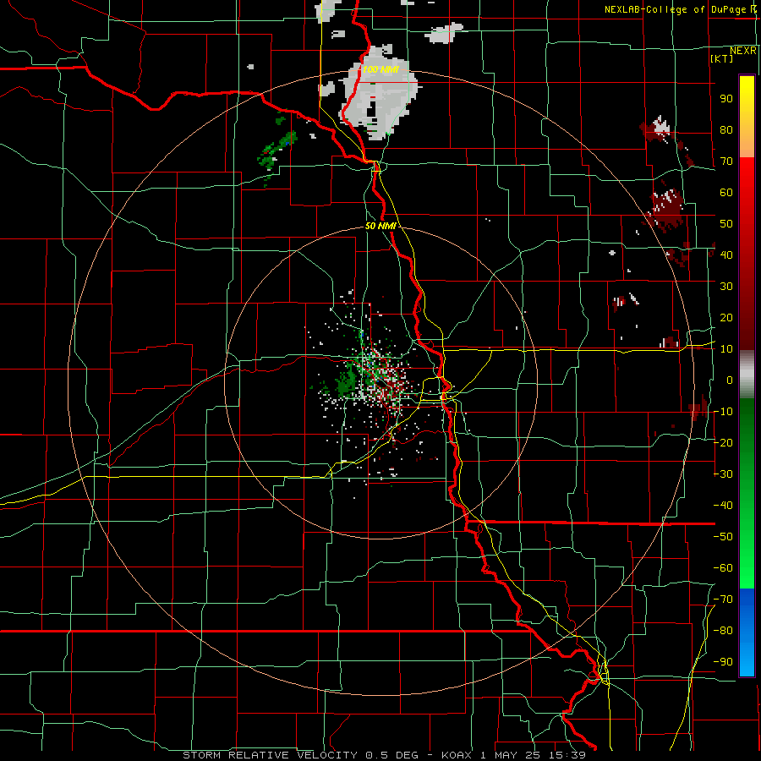Screen dimensions: 761x761
Task: Pick the gray zero-velocity bar segment
Action: (747, 375)
